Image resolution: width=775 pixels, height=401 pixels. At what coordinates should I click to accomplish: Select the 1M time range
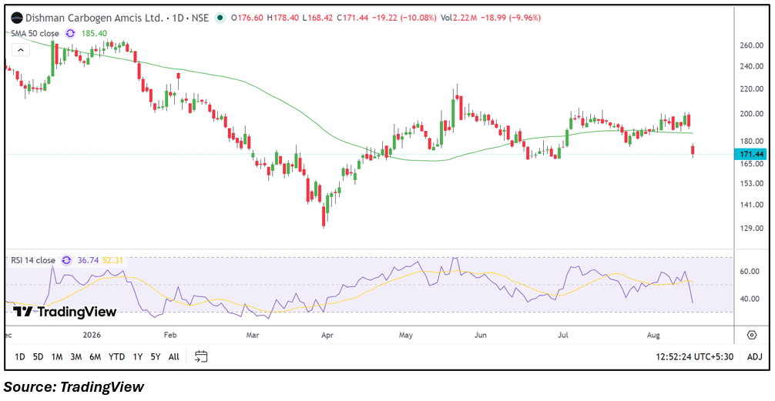click(57, 356)
